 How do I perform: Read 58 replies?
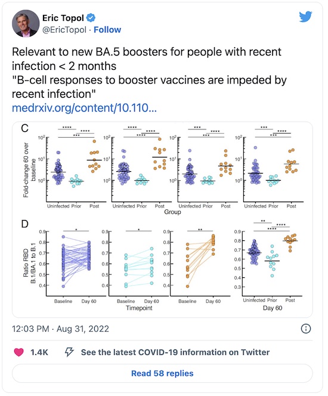(162, 373)
